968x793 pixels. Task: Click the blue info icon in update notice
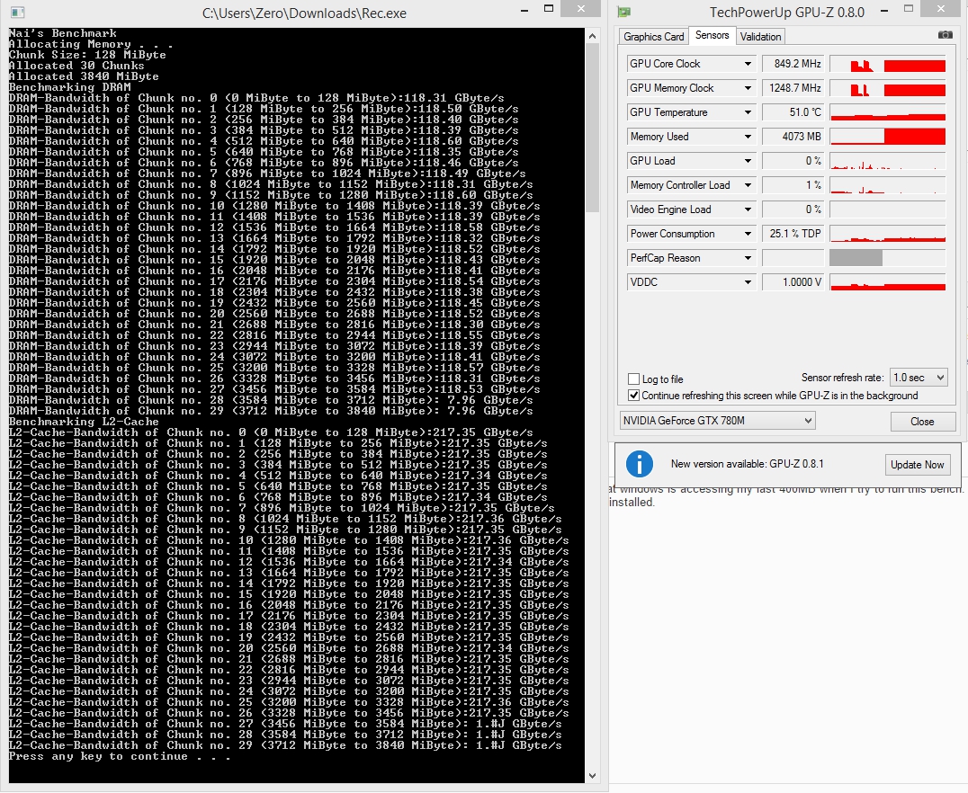(640, 464)
